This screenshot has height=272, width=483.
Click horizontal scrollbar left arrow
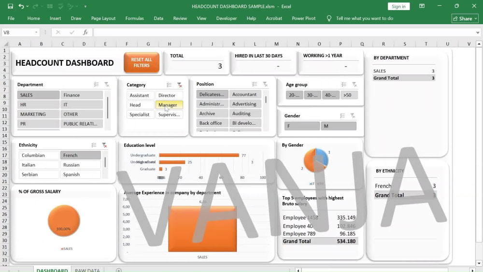(298, 270)
